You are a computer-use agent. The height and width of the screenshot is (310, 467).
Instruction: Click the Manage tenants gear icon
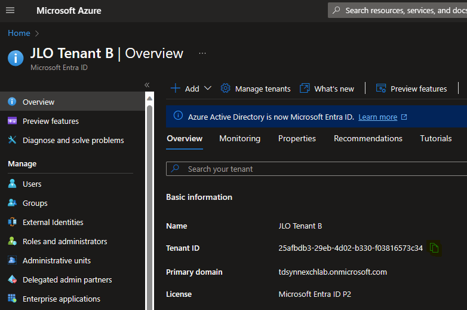[x=226, y=89]
